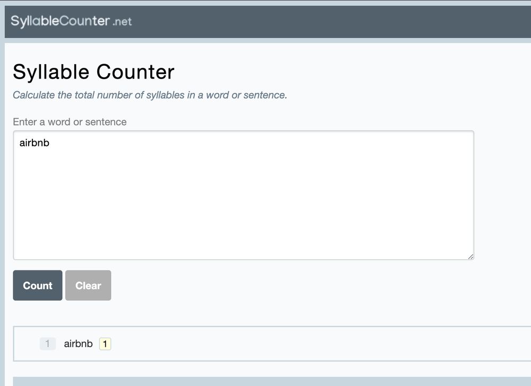Click the light blue bar below results
This screenshot has width=531, height=386.
[272, 381]
